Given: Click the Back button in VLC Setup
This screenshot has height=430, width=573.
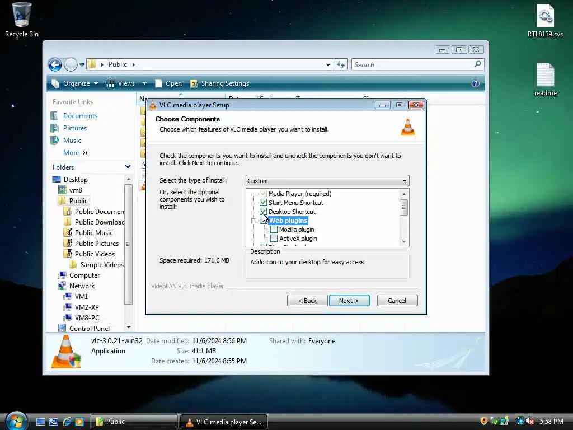Looking at the screenshot, I should coord(307,301).
